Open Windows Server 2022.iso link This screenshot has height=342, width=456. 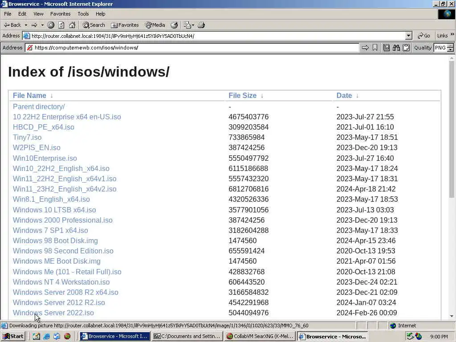point(53,313)
